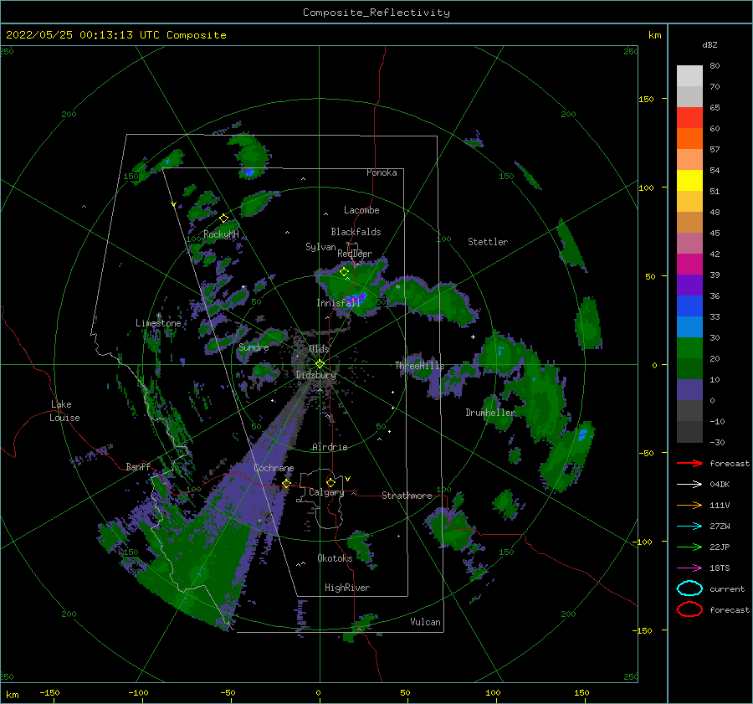Click the yellow diamond marker under Cochrane
The width and height of the screenshot is (753, 704).
pyautogui.click(x=287, y=484)
